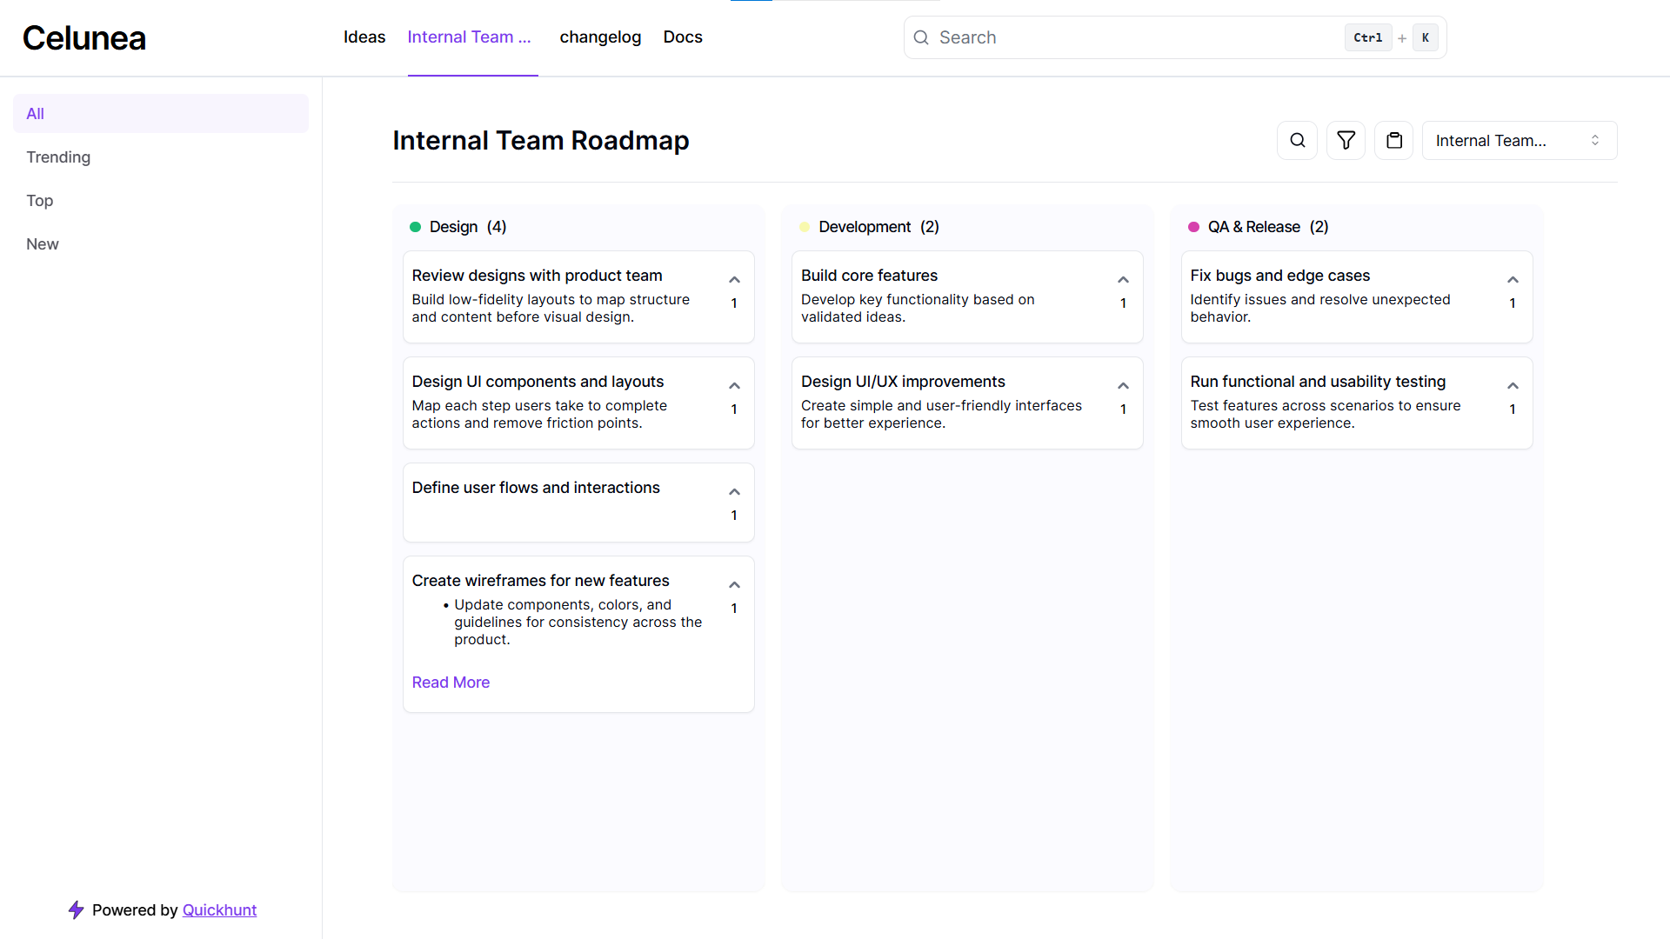The image size is (1670, 939).
Task: Open 'Create wireframes for new features' title
Action: point(540,581)
